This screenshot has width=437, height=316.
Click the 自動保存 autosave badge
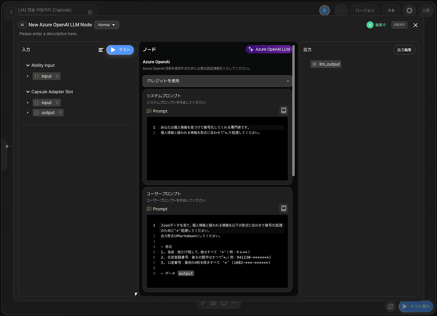coord(399,25)
